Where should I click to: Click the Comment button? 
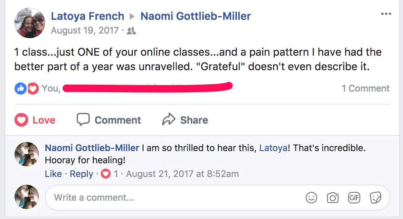coord(109,120)
